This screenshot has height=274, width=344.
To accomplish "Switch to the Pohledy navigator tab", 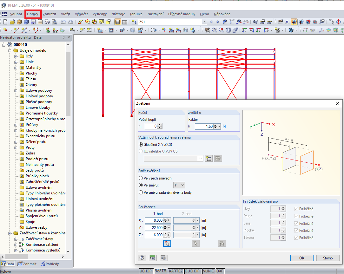I will tap(50, 264).
